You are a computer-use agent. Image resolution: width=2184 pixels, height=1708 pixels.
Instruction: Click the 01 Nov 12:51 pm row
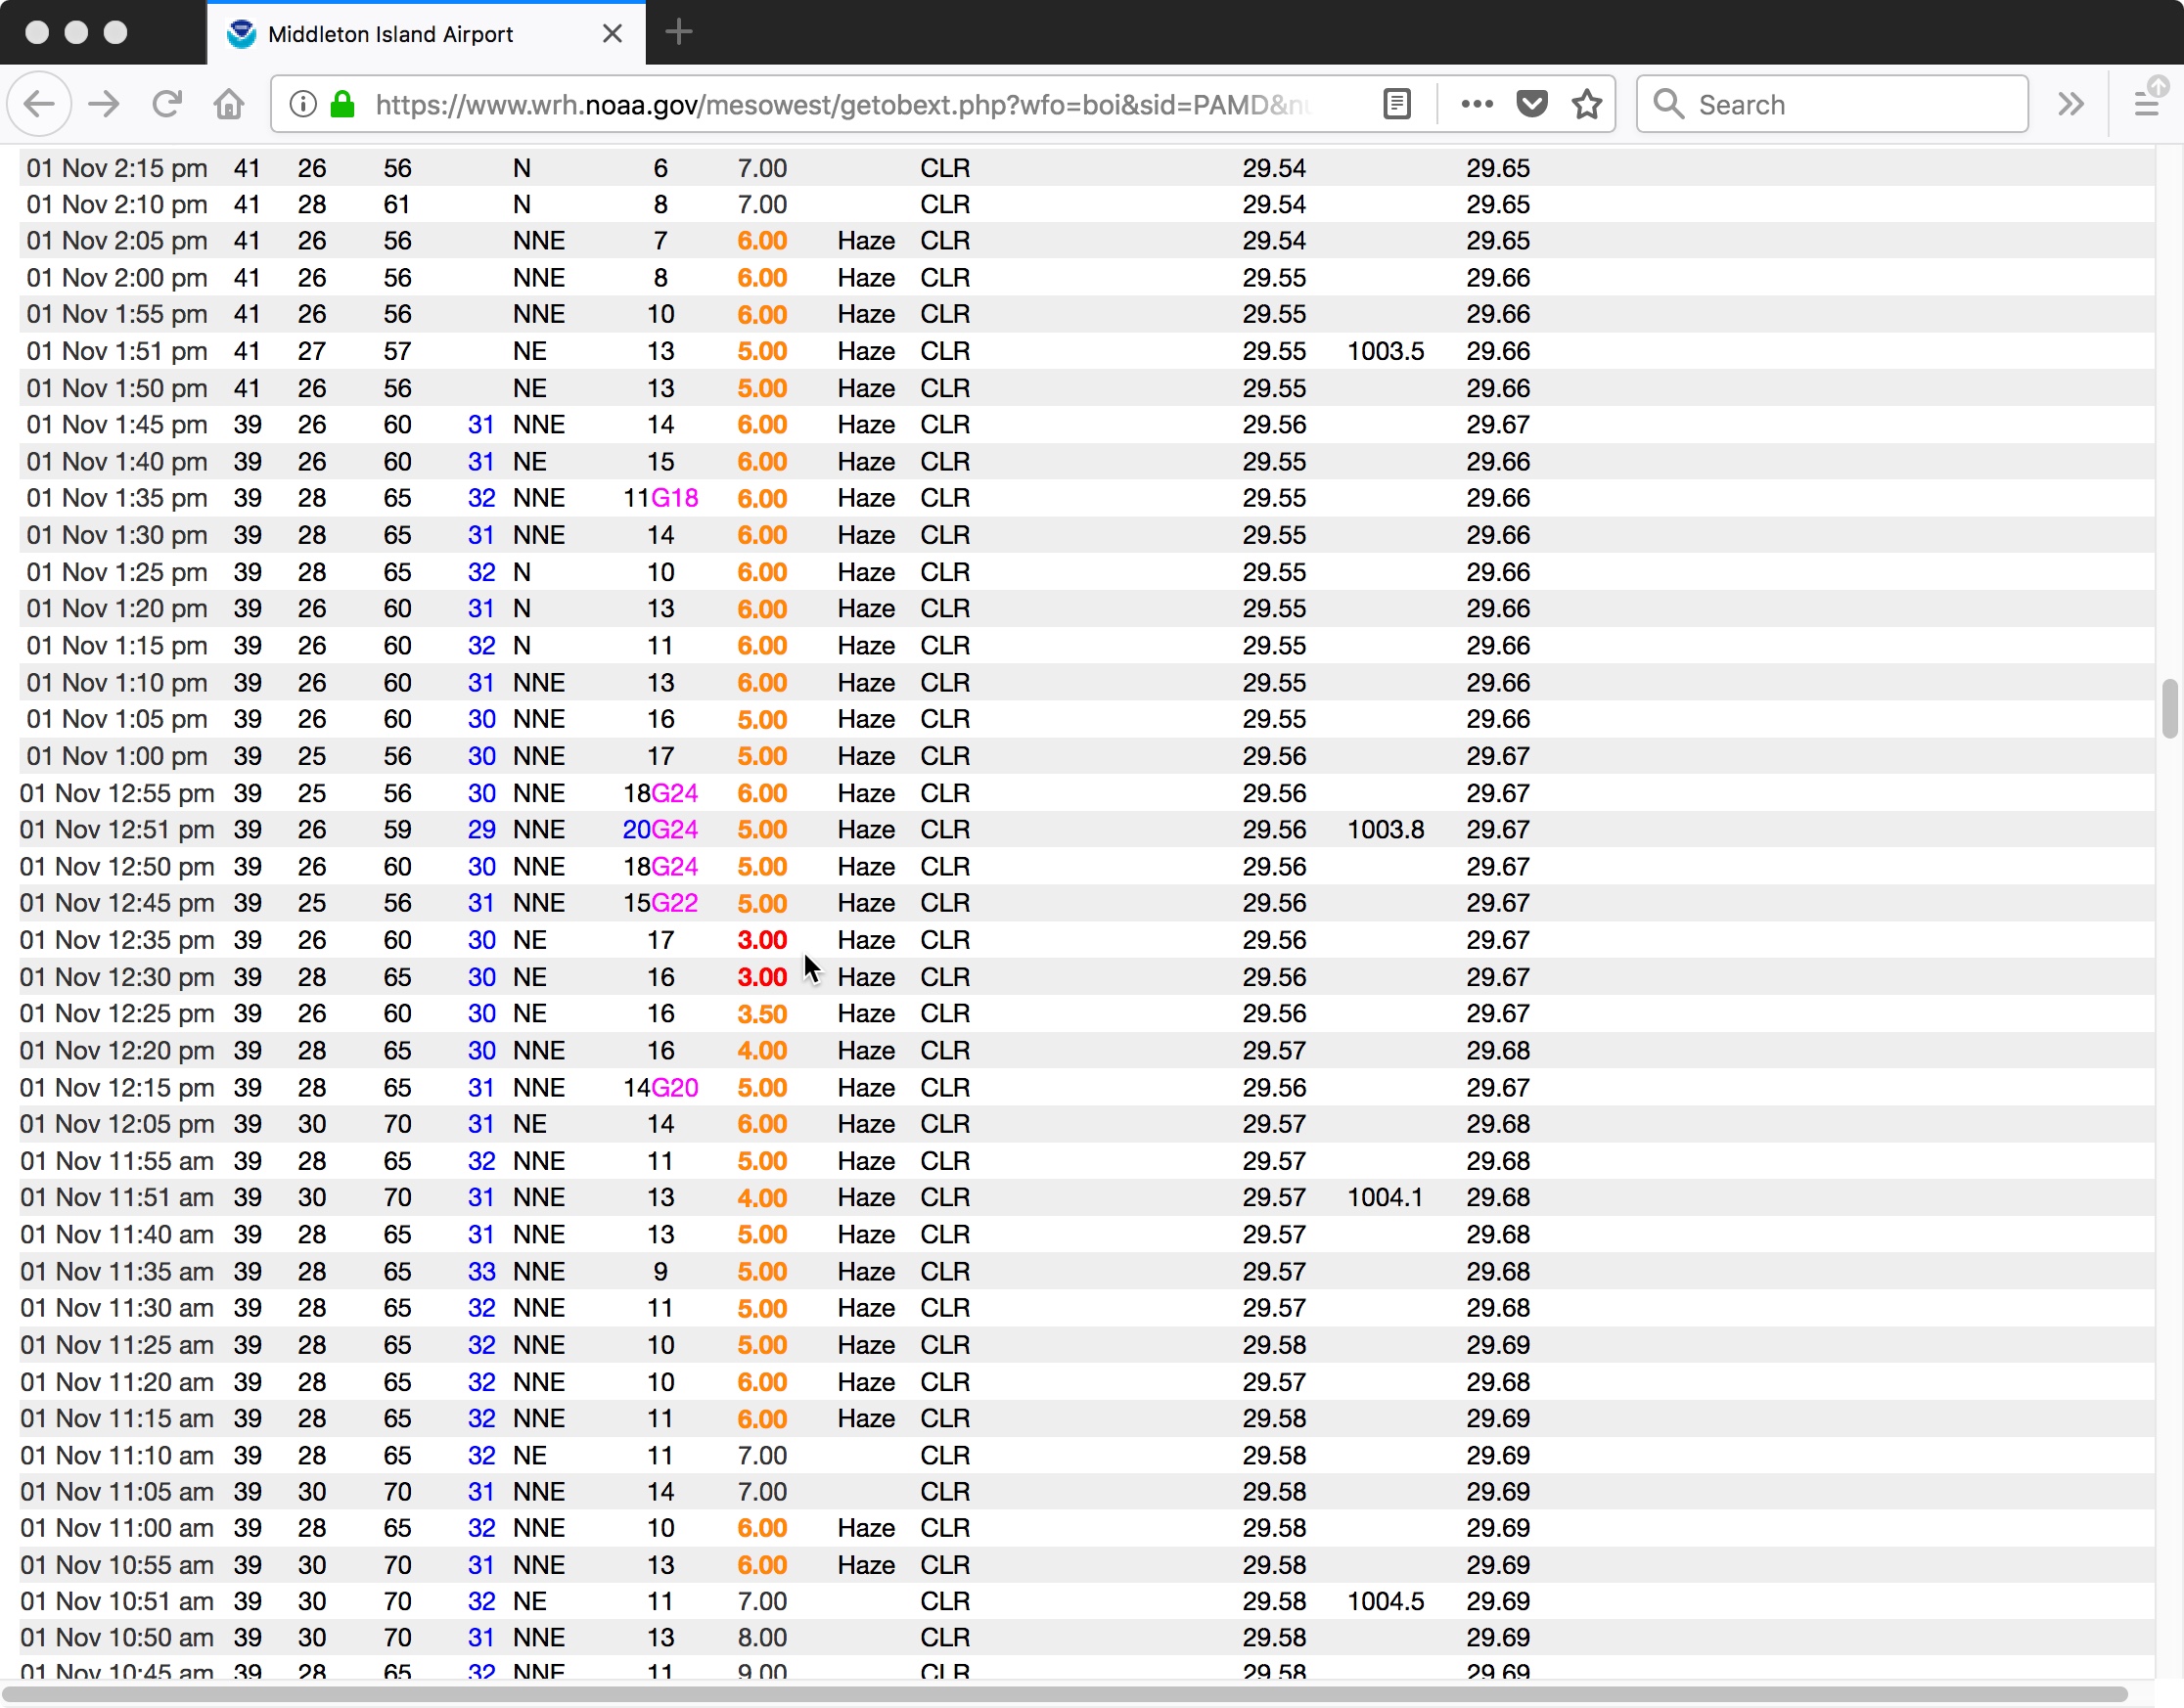tap(117, 830)
